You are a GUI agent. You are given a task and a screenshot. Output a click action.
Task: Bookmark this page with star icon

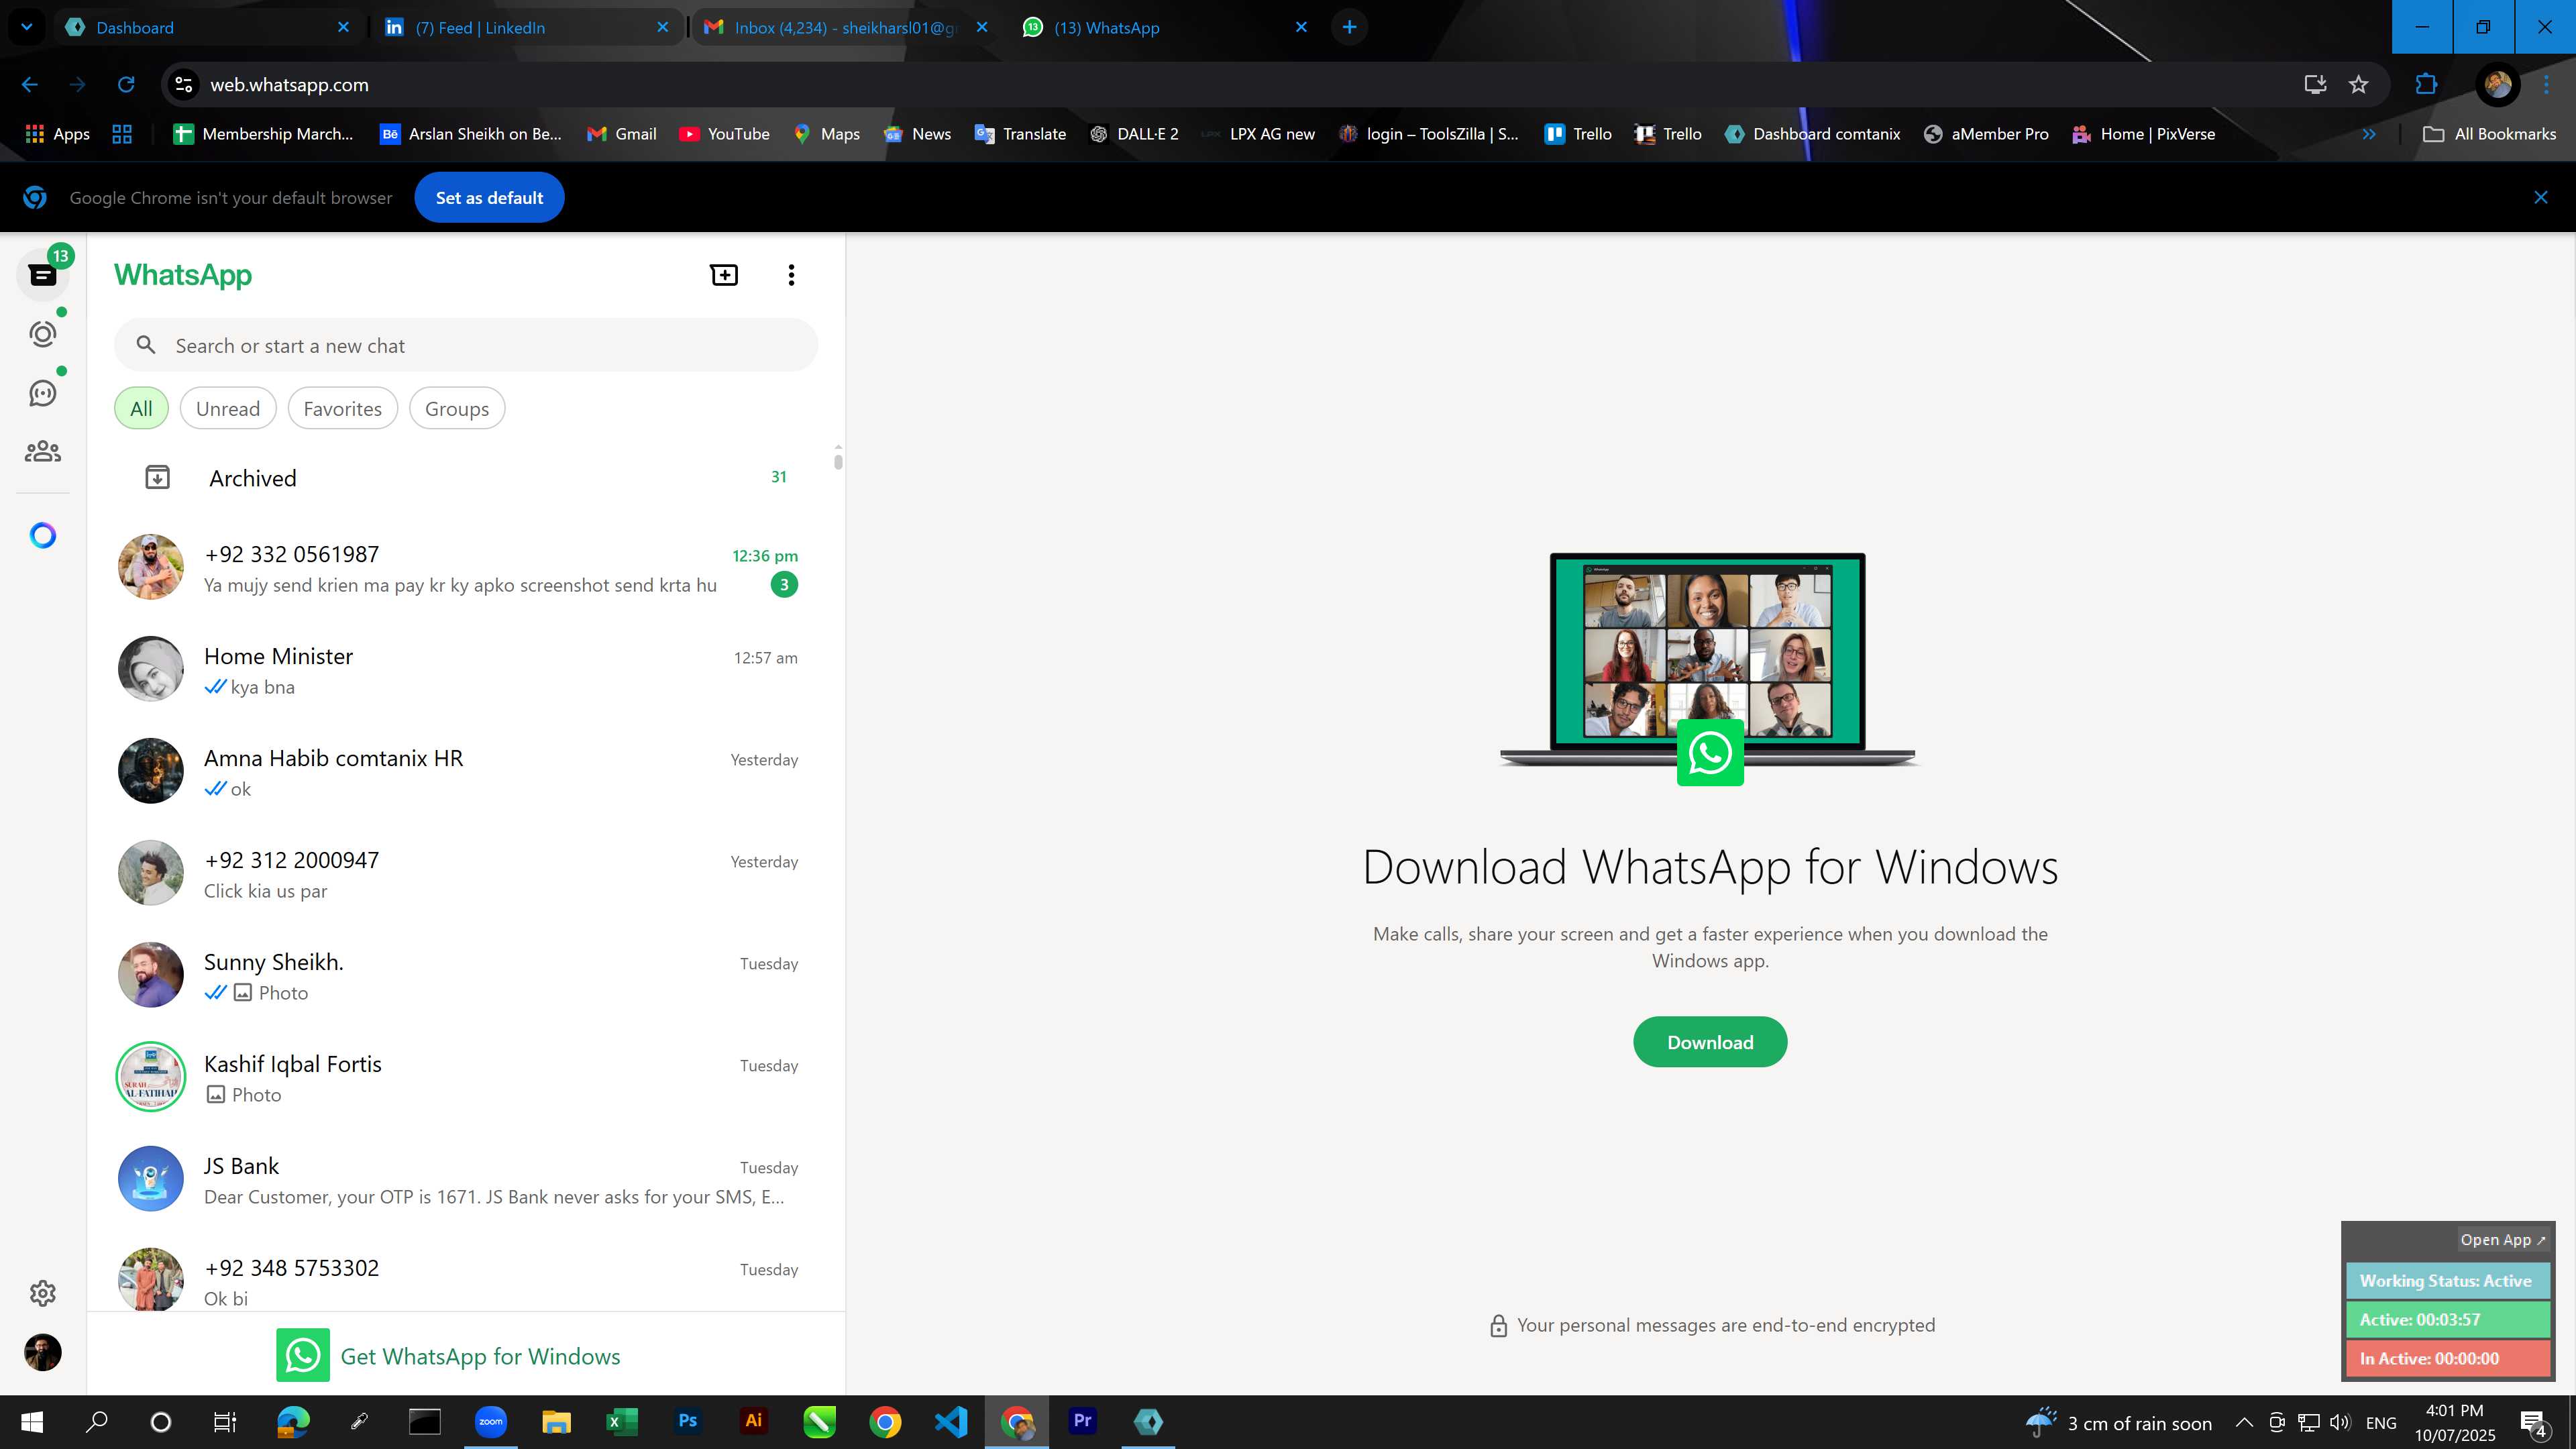click(2359, 85)
